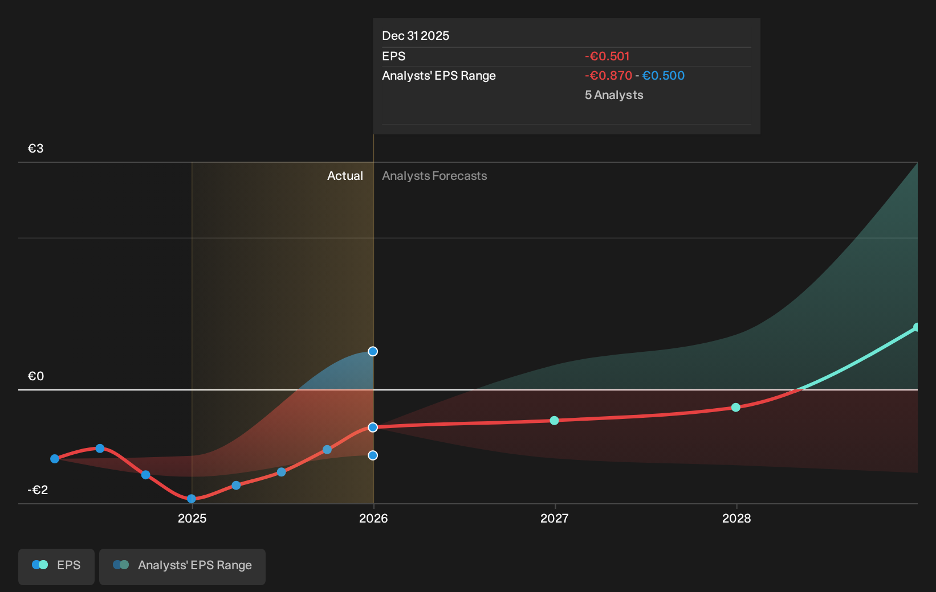Select the lowest EPS data point at 2025
Viewport: 936px width, 592px height.
(x=192, y=499)
